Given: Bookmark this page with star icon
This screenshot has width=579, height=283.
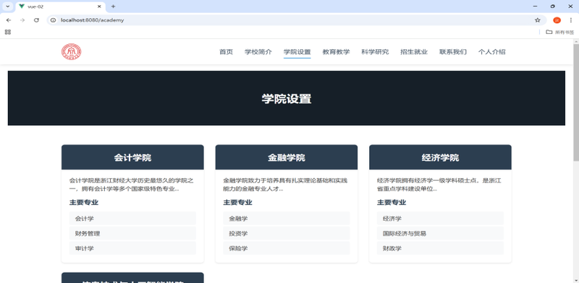Looking at the screenshot, I should [537, 20].
